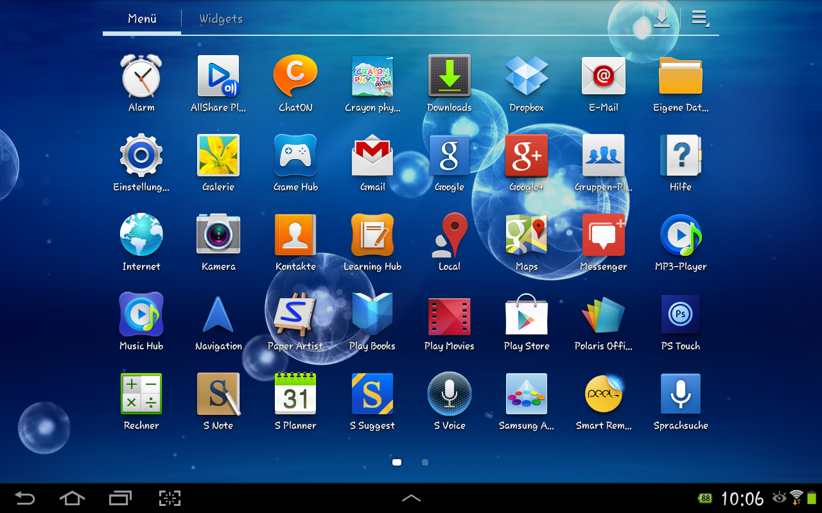Open Kontakte contacts app

(295, 235)
